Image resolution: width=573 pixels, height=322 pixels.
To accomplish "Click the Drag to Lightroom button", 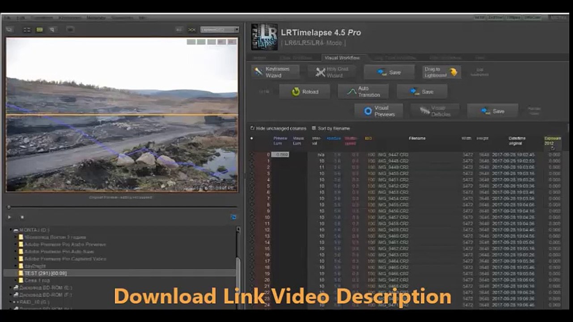I will (x=441, y=72).
